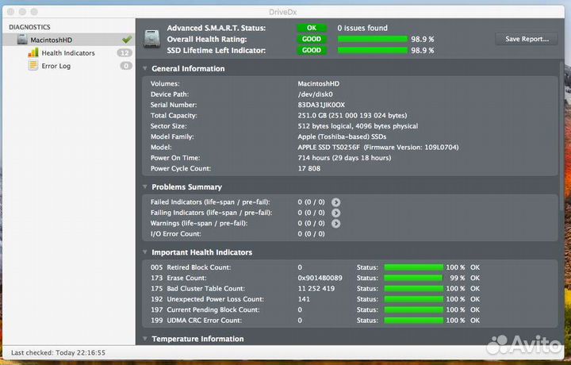Click the Bad Cluster Table Count status bar

(414, 289)
